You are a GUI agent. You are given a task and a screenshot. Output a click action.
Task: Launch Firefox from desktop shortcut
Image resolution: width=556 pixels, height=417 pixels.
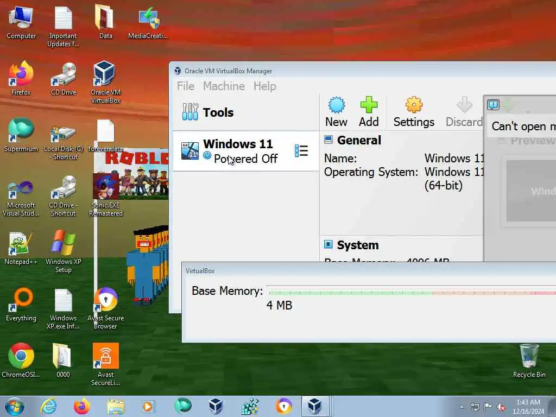tap(21, 79)
